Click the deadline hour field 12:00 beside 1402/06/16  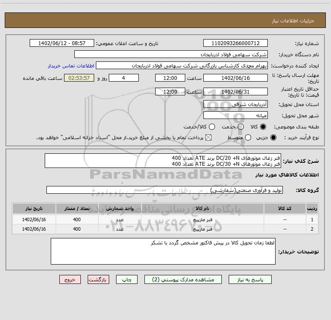pyautogui.click(x=170, y=78)
